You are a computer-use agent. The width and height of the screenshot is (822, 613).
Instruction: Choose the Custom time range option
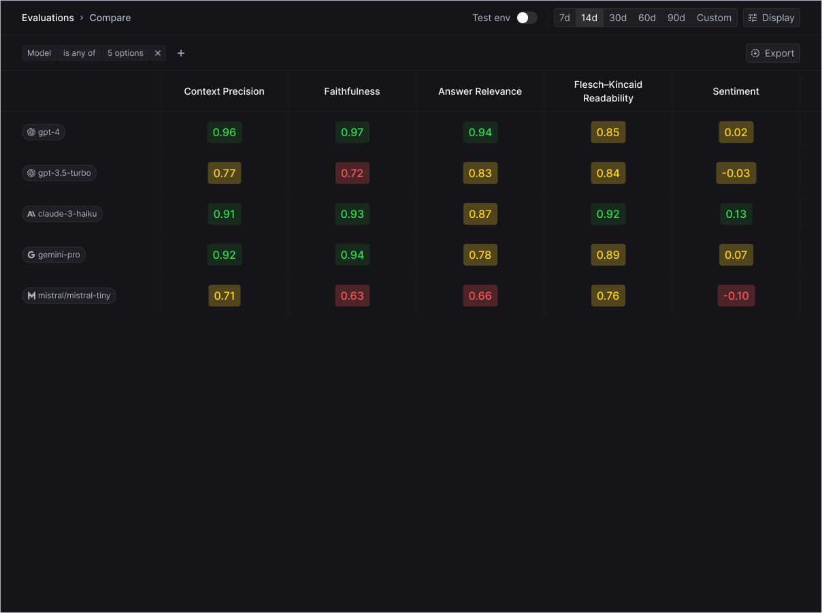[714, 18]
